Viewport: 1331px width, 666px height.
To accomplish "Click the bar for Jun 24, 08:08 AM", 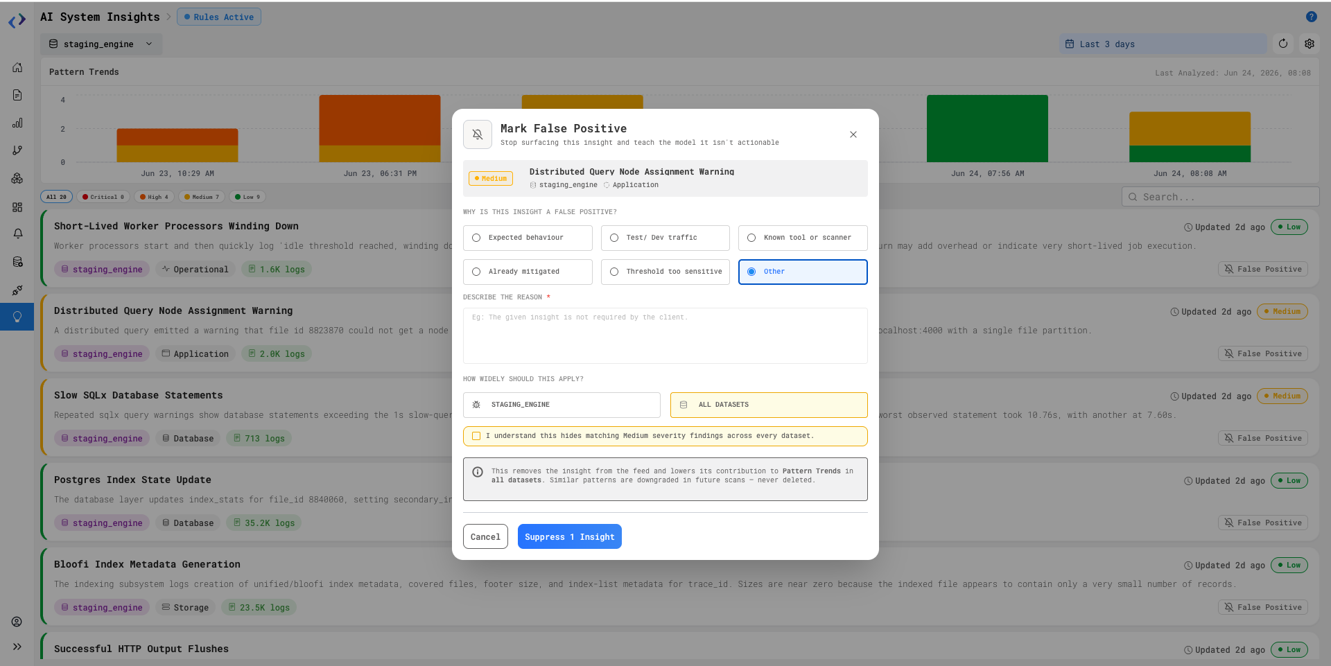I will coord(1190,137).
